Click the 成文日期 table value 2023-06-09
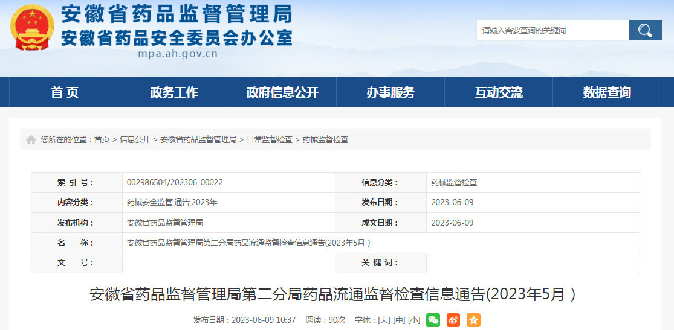This screenshot has height=330, width=674. (x=452, y=223)
